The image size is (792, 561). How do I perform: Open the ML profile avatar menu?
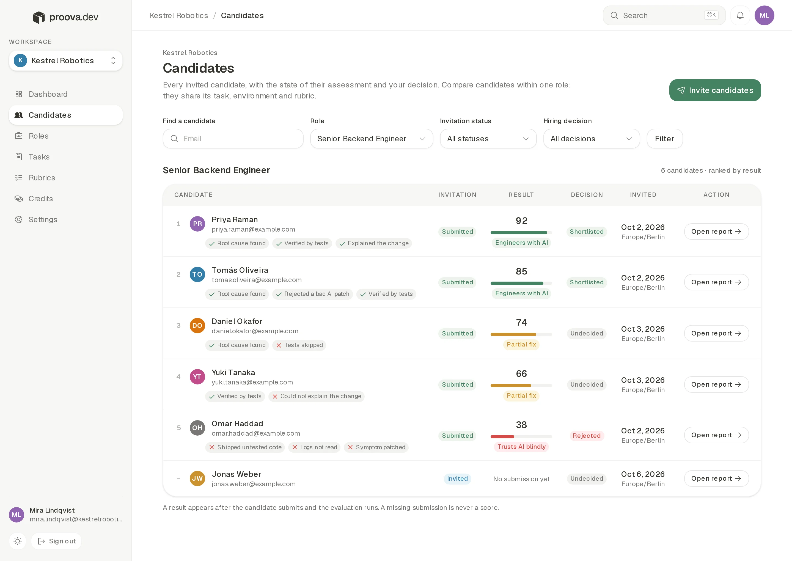point(764,16)
